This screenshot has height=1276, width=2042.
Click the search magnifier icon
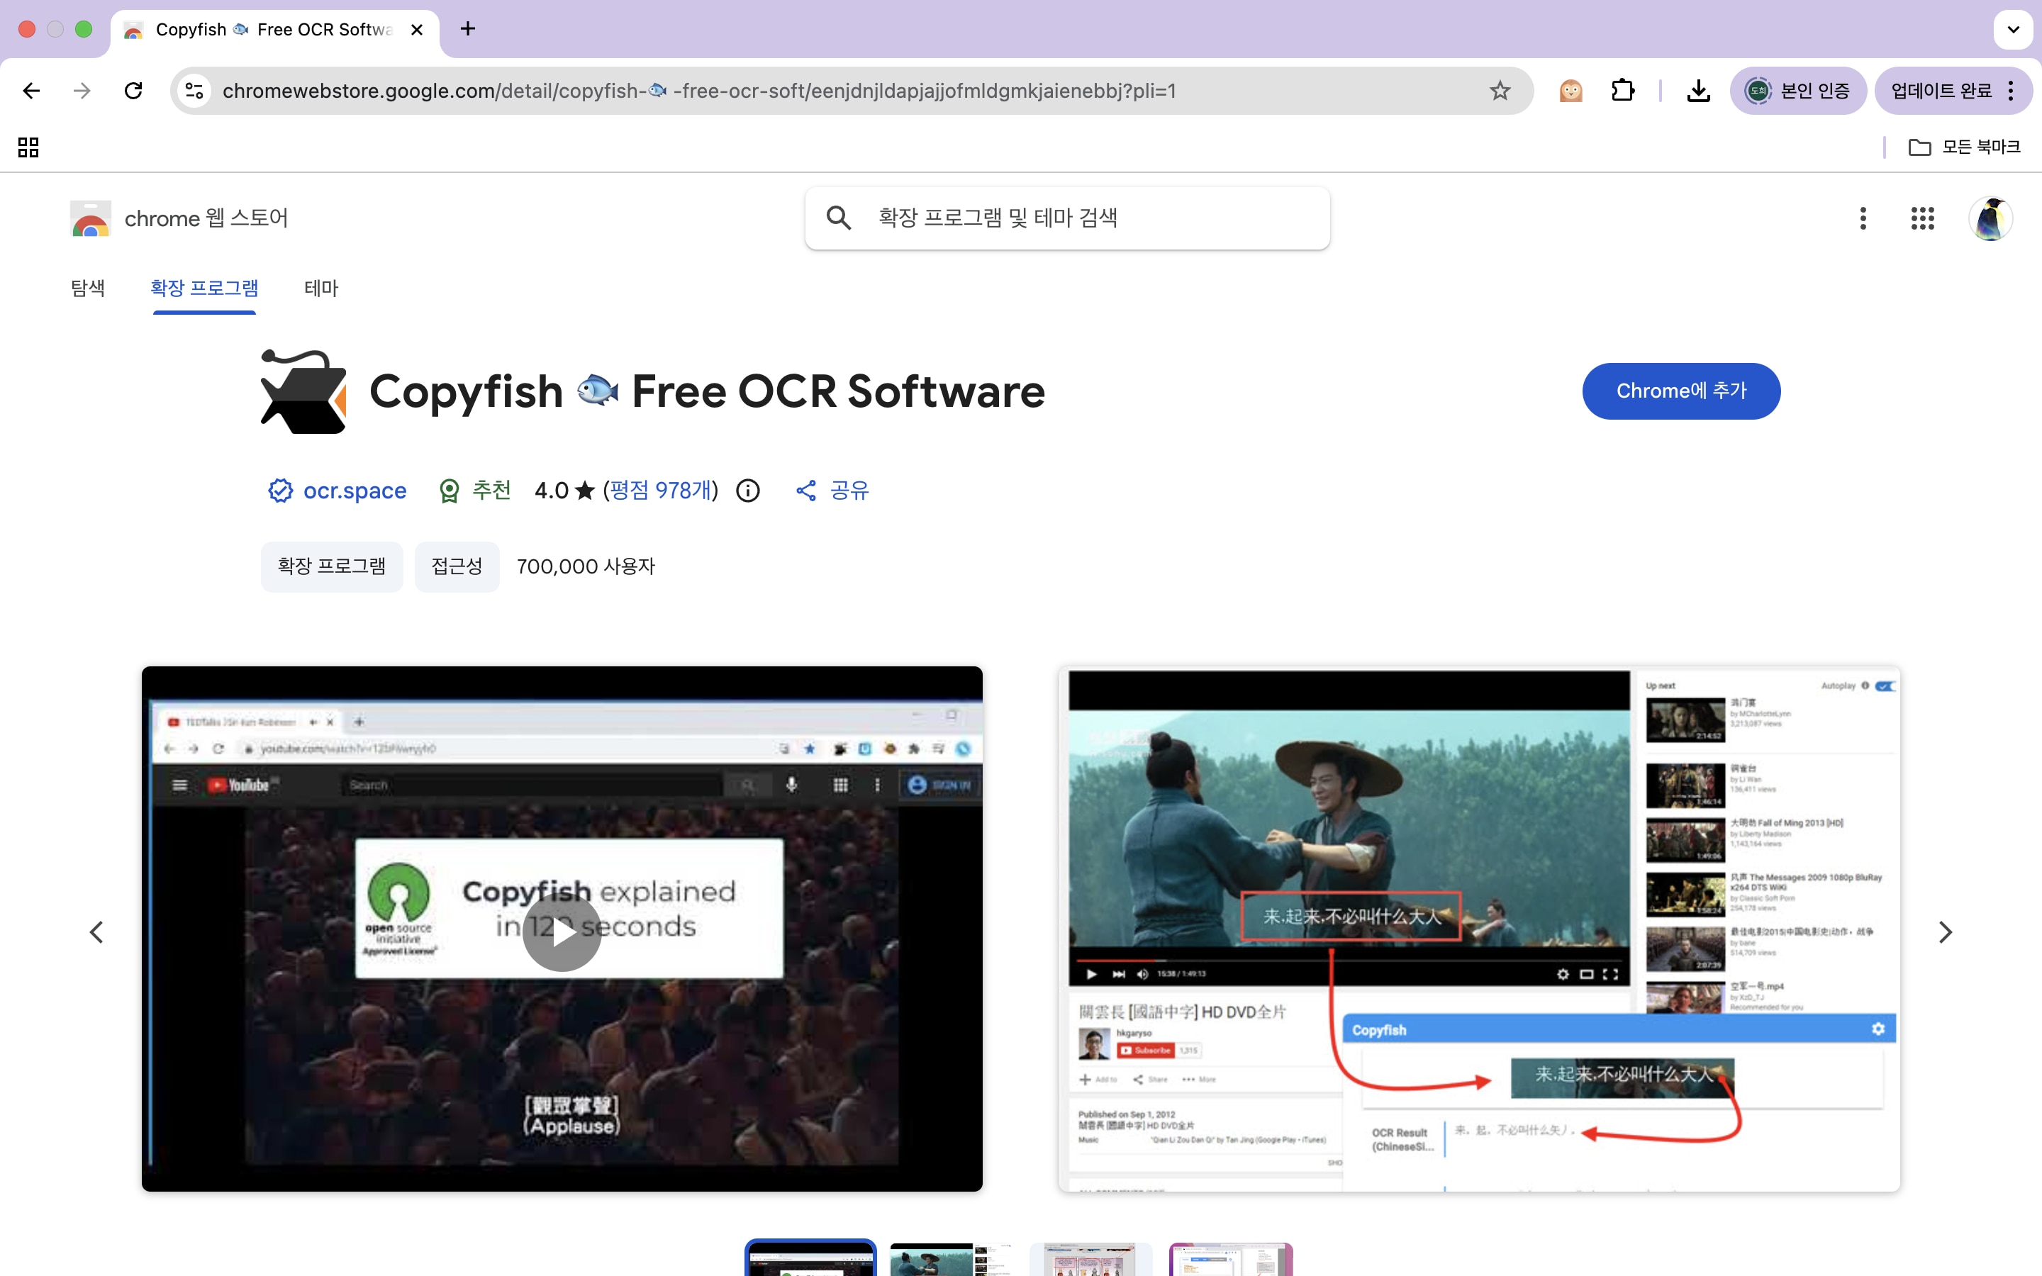pos(839,218)
